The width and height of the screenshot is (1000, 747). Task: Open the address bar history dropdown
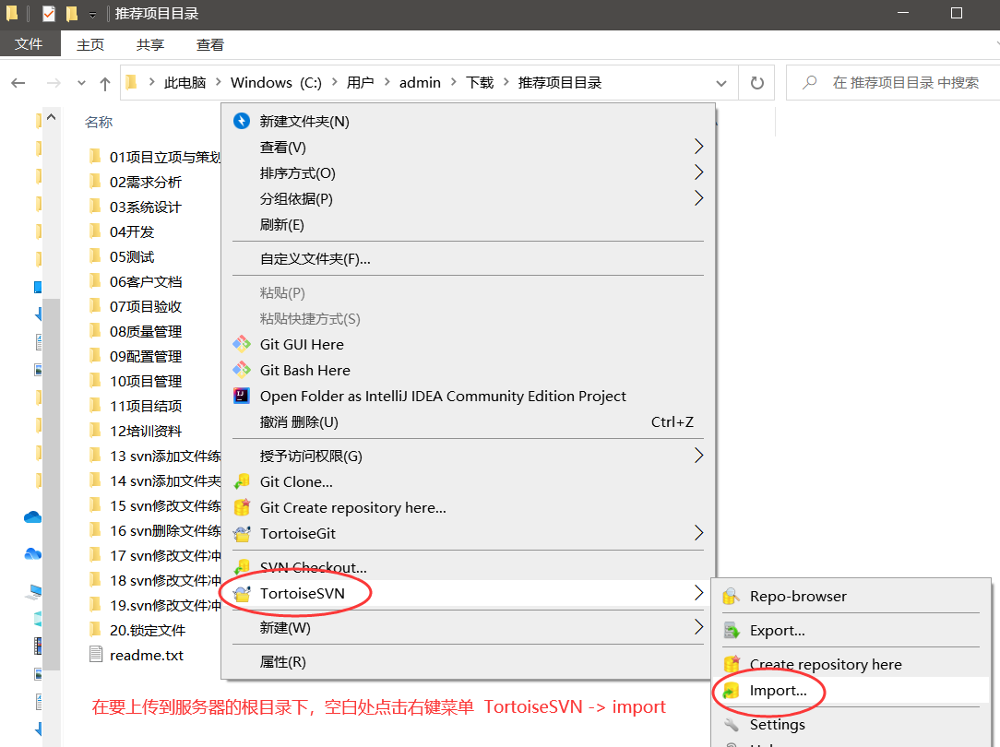[x=721, y=83]
